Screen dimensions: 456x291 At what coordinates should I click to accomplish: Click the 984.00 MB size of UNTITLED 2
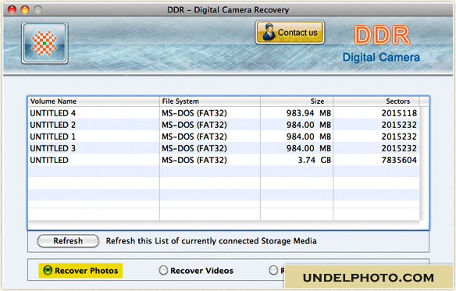click(x=308, y=125)
